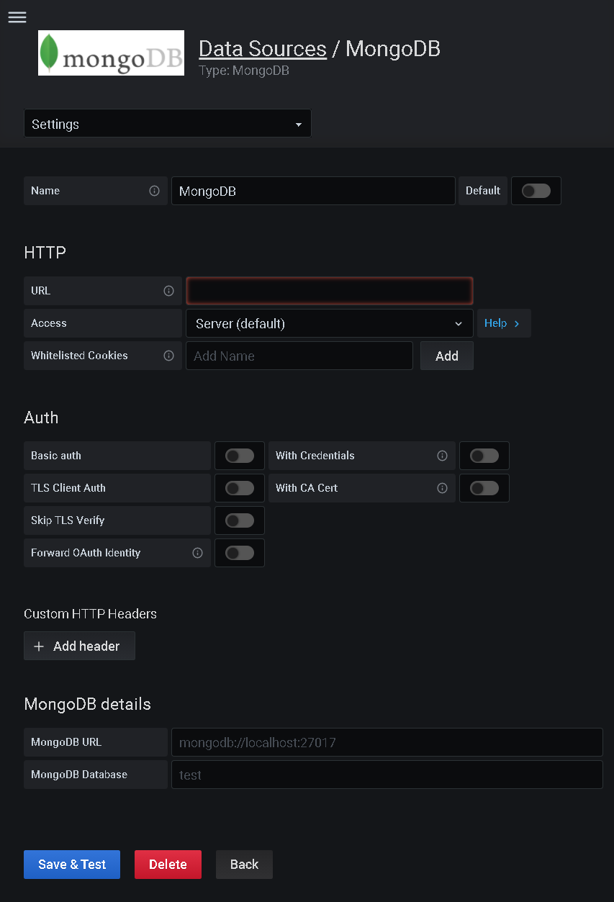
Task: Expand the Help panel for Access modes
Action: point(503,323)
